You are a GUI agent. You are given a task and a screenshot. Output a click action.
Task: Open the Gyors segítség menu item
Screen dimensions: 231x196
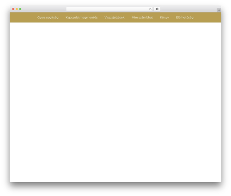[48, 18]
